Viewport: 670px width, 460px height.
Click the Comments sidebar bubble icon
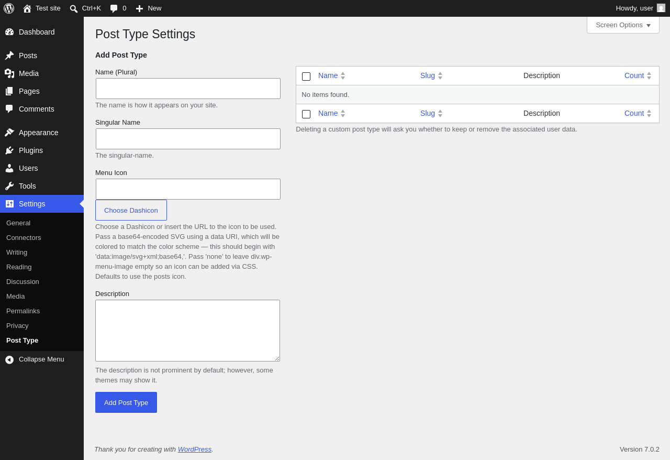tap(9, 109)
